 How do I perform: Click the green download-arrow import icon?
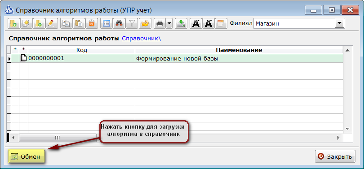[181, 23]
